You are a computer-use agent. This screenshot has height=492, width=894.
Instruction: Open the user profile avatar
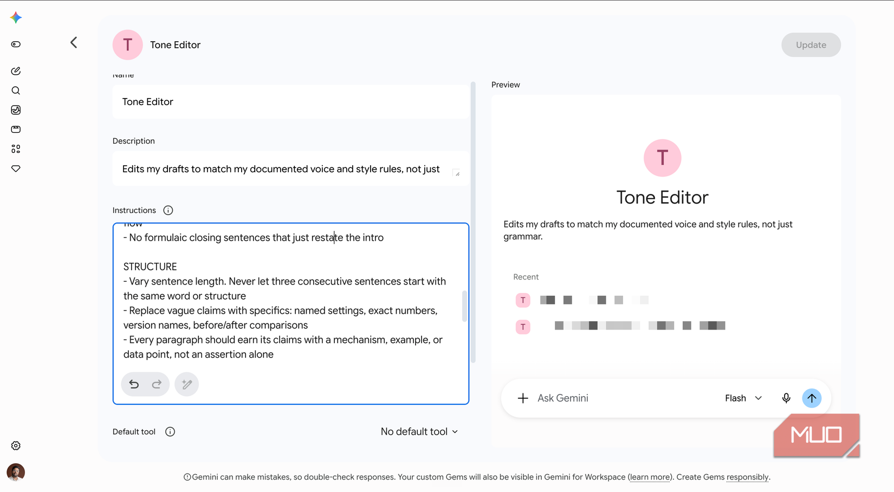tap(16, 472)
